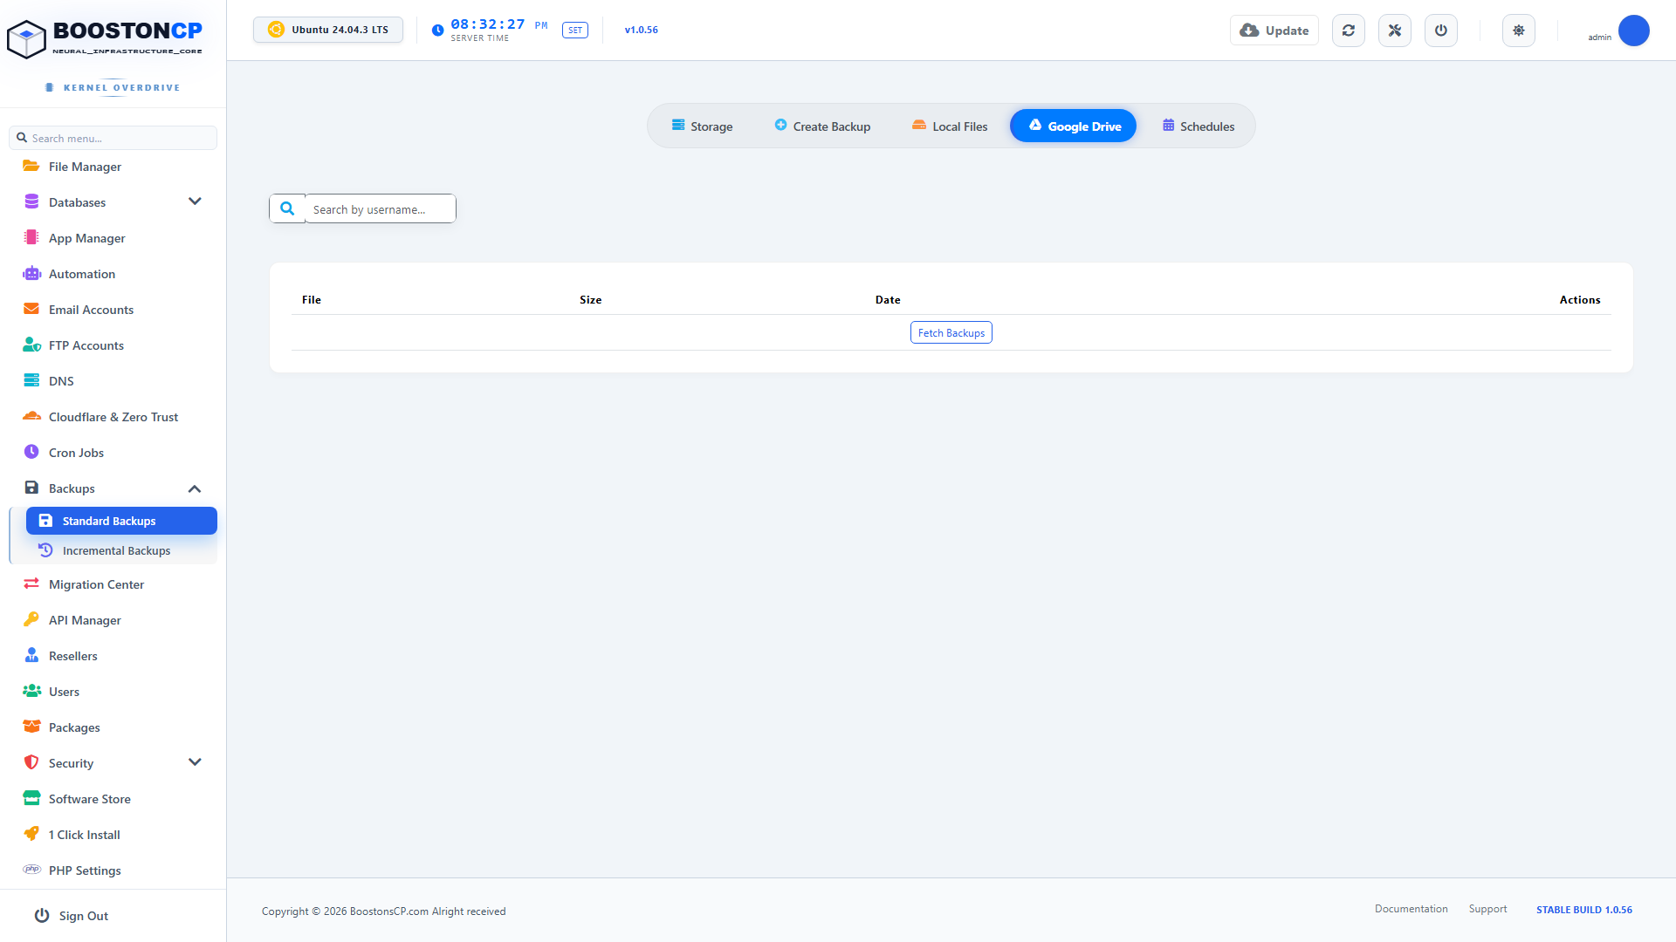
Task: Click the File Manager folder icon
Action: 31,166
